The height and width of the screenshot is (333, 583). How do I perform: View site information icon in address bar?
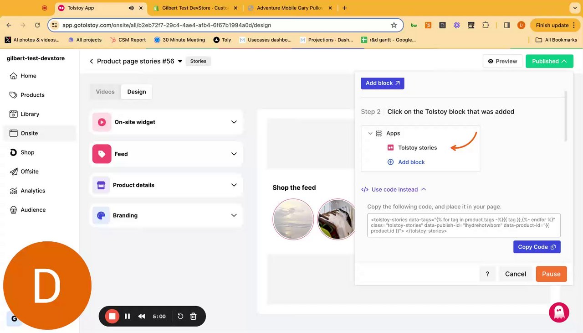[x=55, y=25]
